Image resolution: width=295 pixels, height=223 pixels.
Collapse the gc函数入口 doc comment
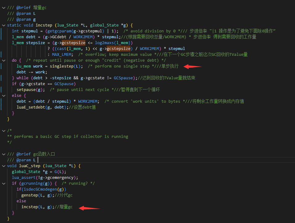pos(4,154)
